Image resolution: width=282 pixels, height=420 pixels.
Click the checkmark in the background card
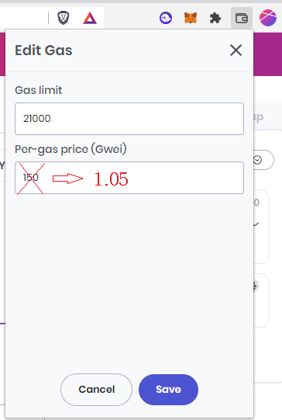tap(256, 224)
